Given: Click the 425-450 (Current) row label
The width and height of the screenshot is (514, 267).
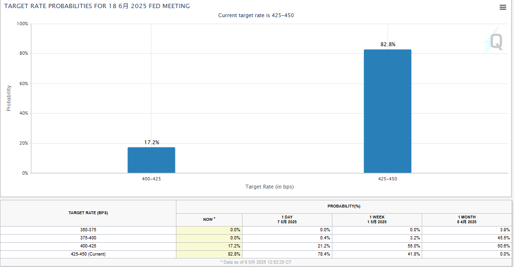Looking at the screenshot, I should point(88,254).
